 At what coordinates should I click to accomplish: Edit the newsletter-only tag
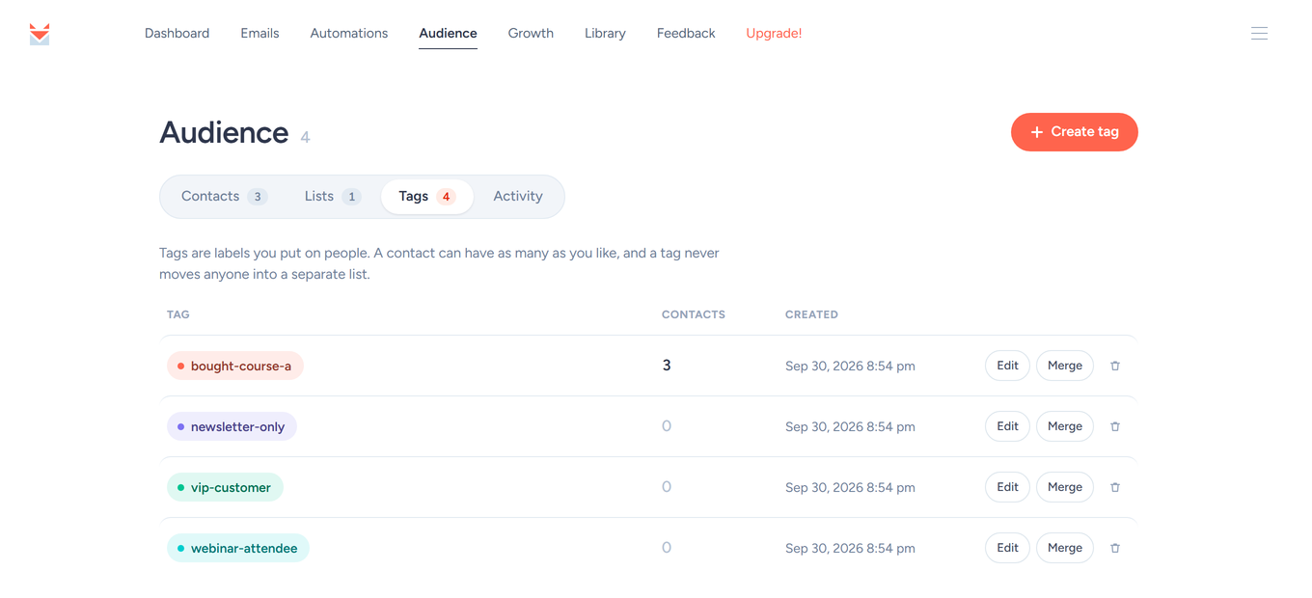pos(1007,426)
